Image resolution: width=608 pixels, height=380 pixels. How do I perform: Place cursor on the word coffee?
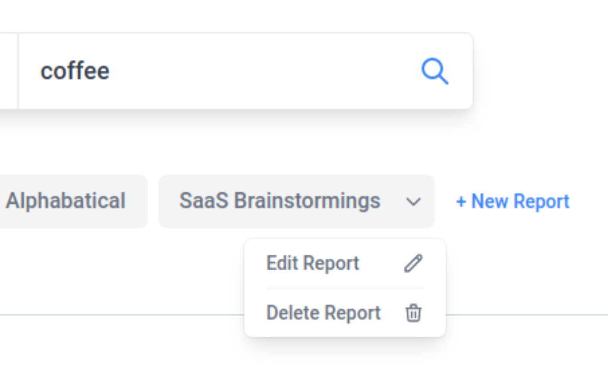click(75, 71)
